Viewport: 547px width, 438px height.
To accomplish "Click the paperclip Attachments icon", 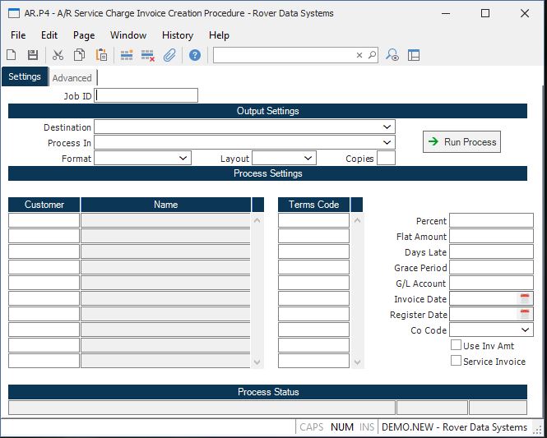I will tap(169, 55).
